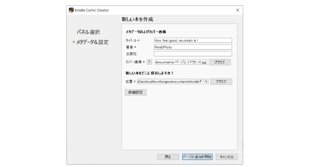Edit the タイトル text field
The image size is (311, 167).
click(193, 40)
